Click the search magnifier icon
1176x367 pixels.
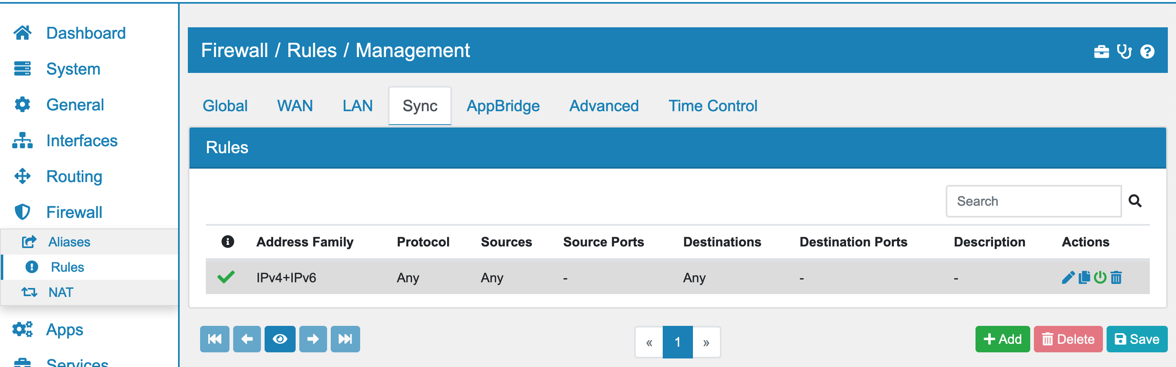point(1135,201)
